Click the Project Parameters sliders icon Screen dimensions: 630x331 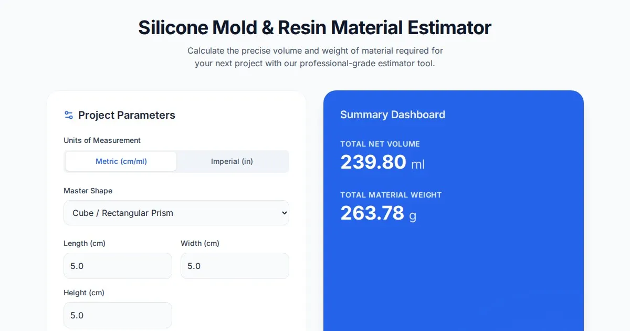pos(68,115)
